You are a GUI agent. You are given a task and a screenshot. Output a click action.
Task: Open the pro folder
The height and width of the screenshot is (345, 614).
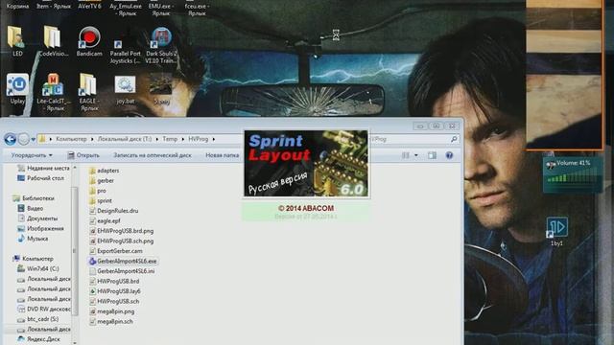tap(98, 191)
